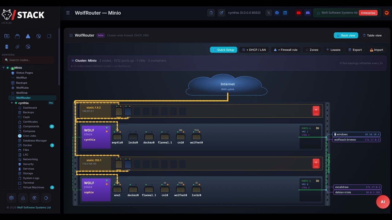Click the Enterprise badge

click(x=368, y=13)
